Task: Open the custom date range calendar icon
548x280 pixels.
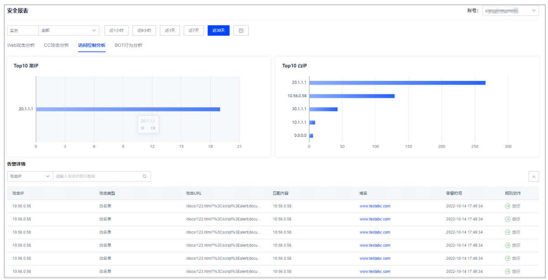Action: tap(241, 31)
